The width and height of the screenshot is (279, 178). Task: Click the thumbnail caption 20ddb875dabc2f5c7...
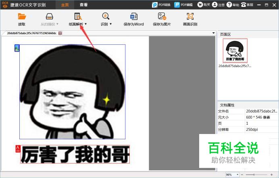pos(235,66)
